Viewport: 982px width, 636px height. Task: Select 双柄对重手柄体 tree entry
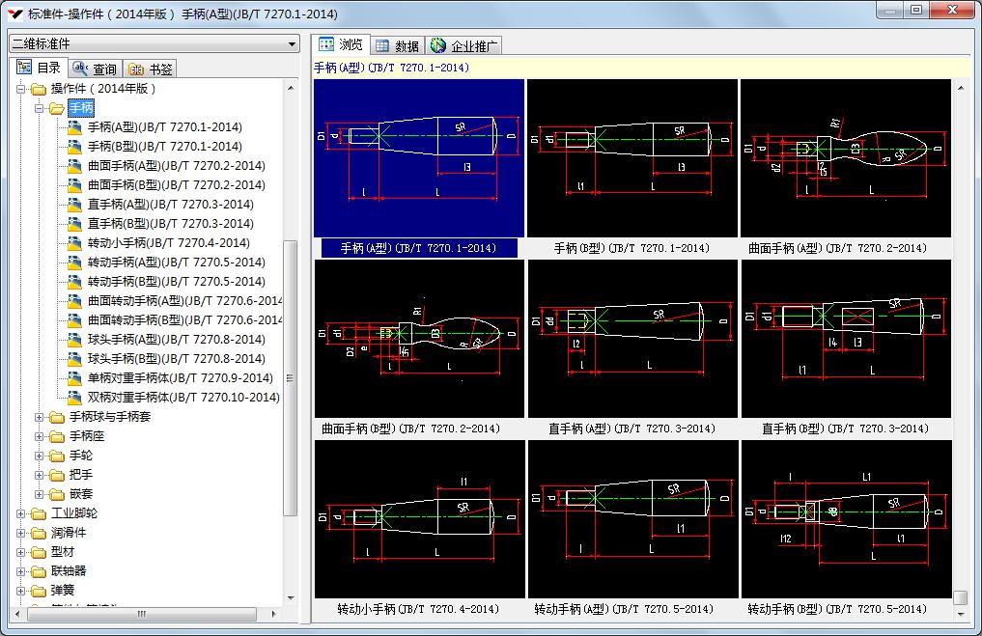[183, 398]
